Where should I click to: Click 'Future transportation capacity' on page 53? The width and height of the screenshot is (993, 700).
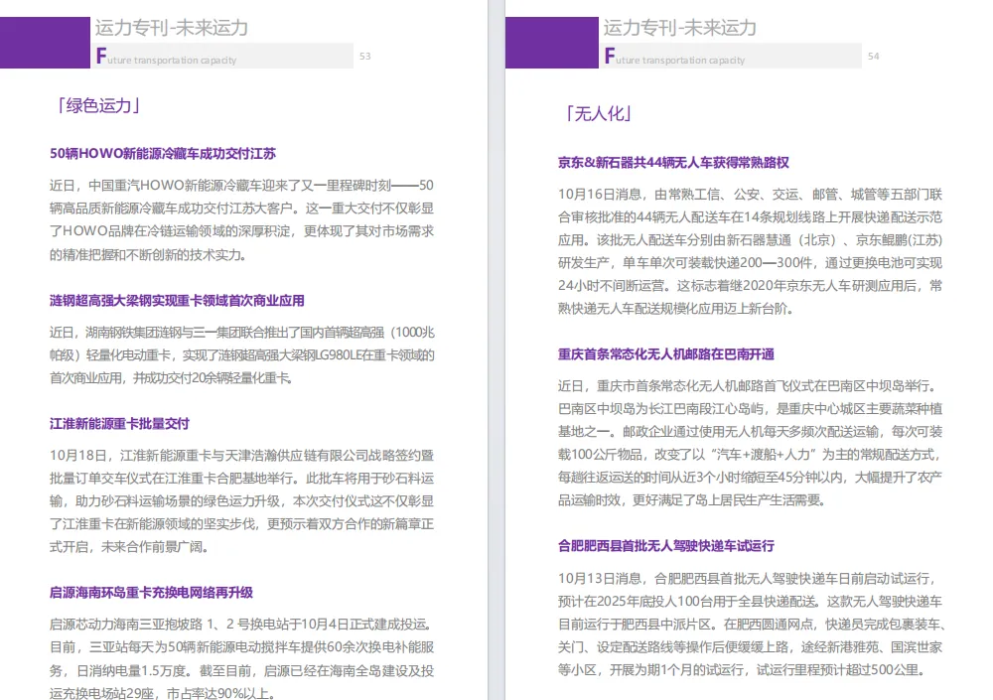[166, 57]
